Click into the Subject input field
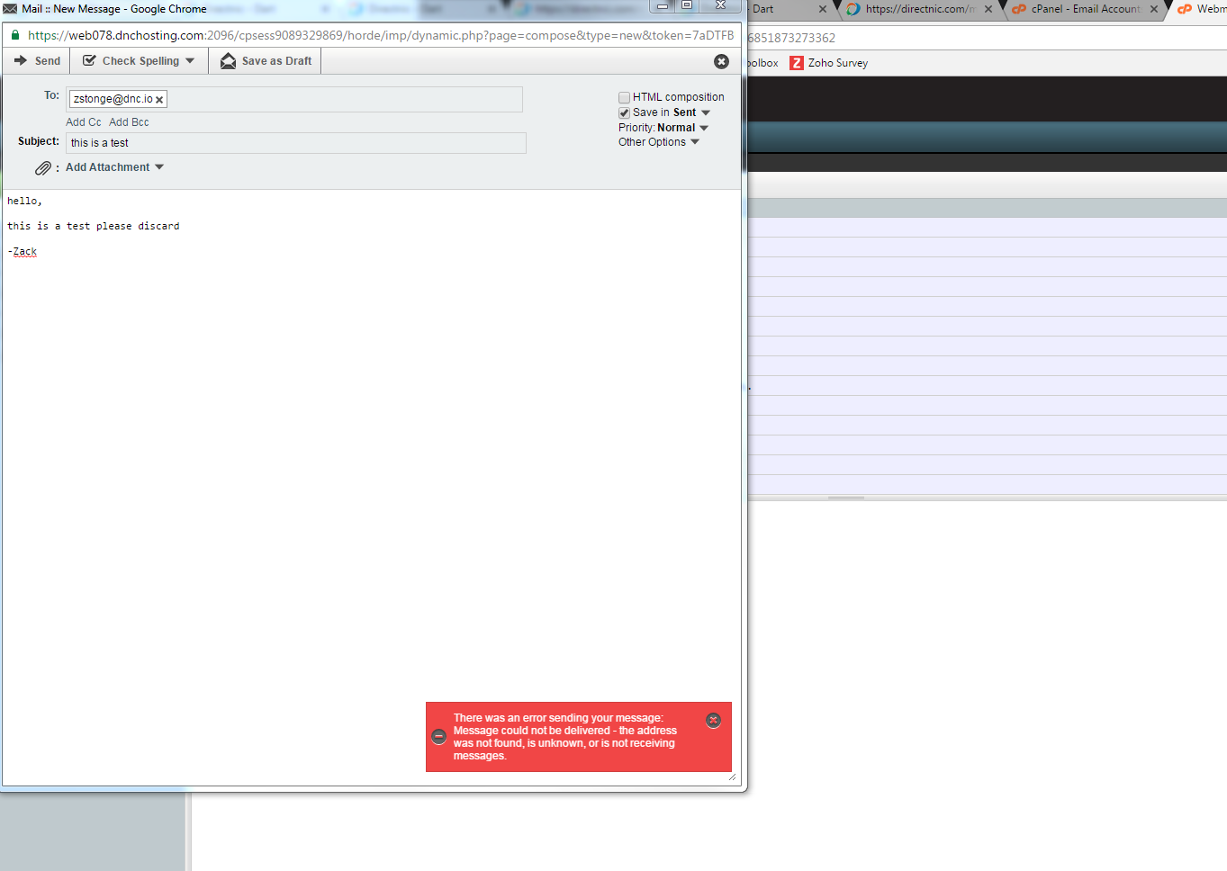 point(295,143)
